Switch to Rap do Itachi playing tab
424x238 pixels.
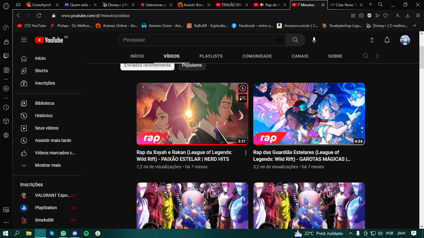tap(270, 5)
